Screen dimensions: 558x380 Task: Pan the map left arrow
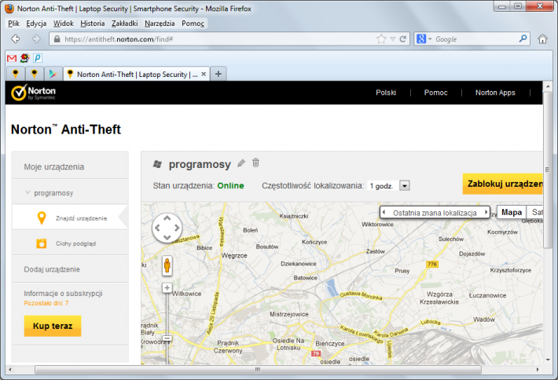tap(157, 228)
